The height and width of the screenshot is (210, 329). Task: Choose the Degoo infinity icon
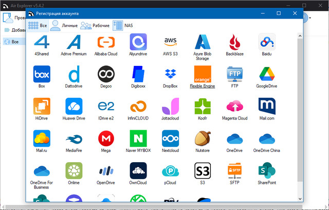click(x=106, y=74)
